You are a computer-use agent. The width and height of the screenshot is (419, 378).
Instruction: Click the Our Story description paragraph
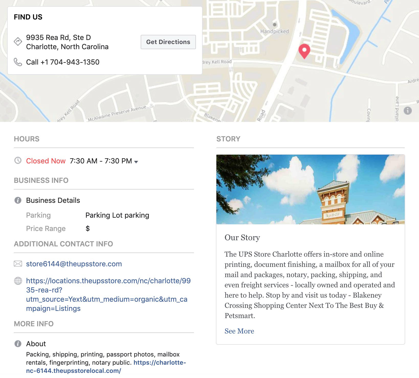tap(310, 285)
